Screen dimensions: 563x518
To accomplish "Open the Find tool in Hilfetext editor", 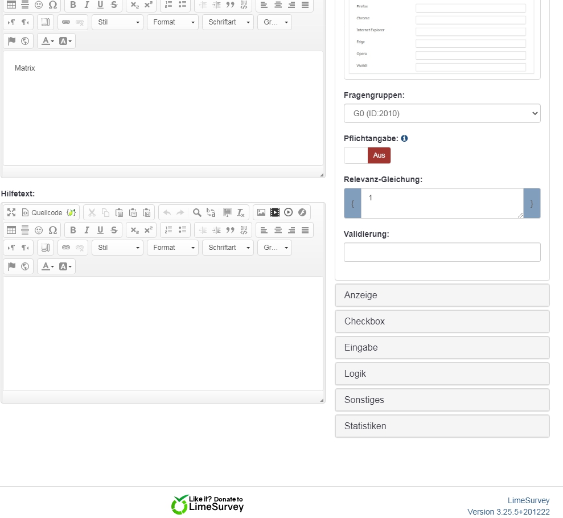I will 197,212.
